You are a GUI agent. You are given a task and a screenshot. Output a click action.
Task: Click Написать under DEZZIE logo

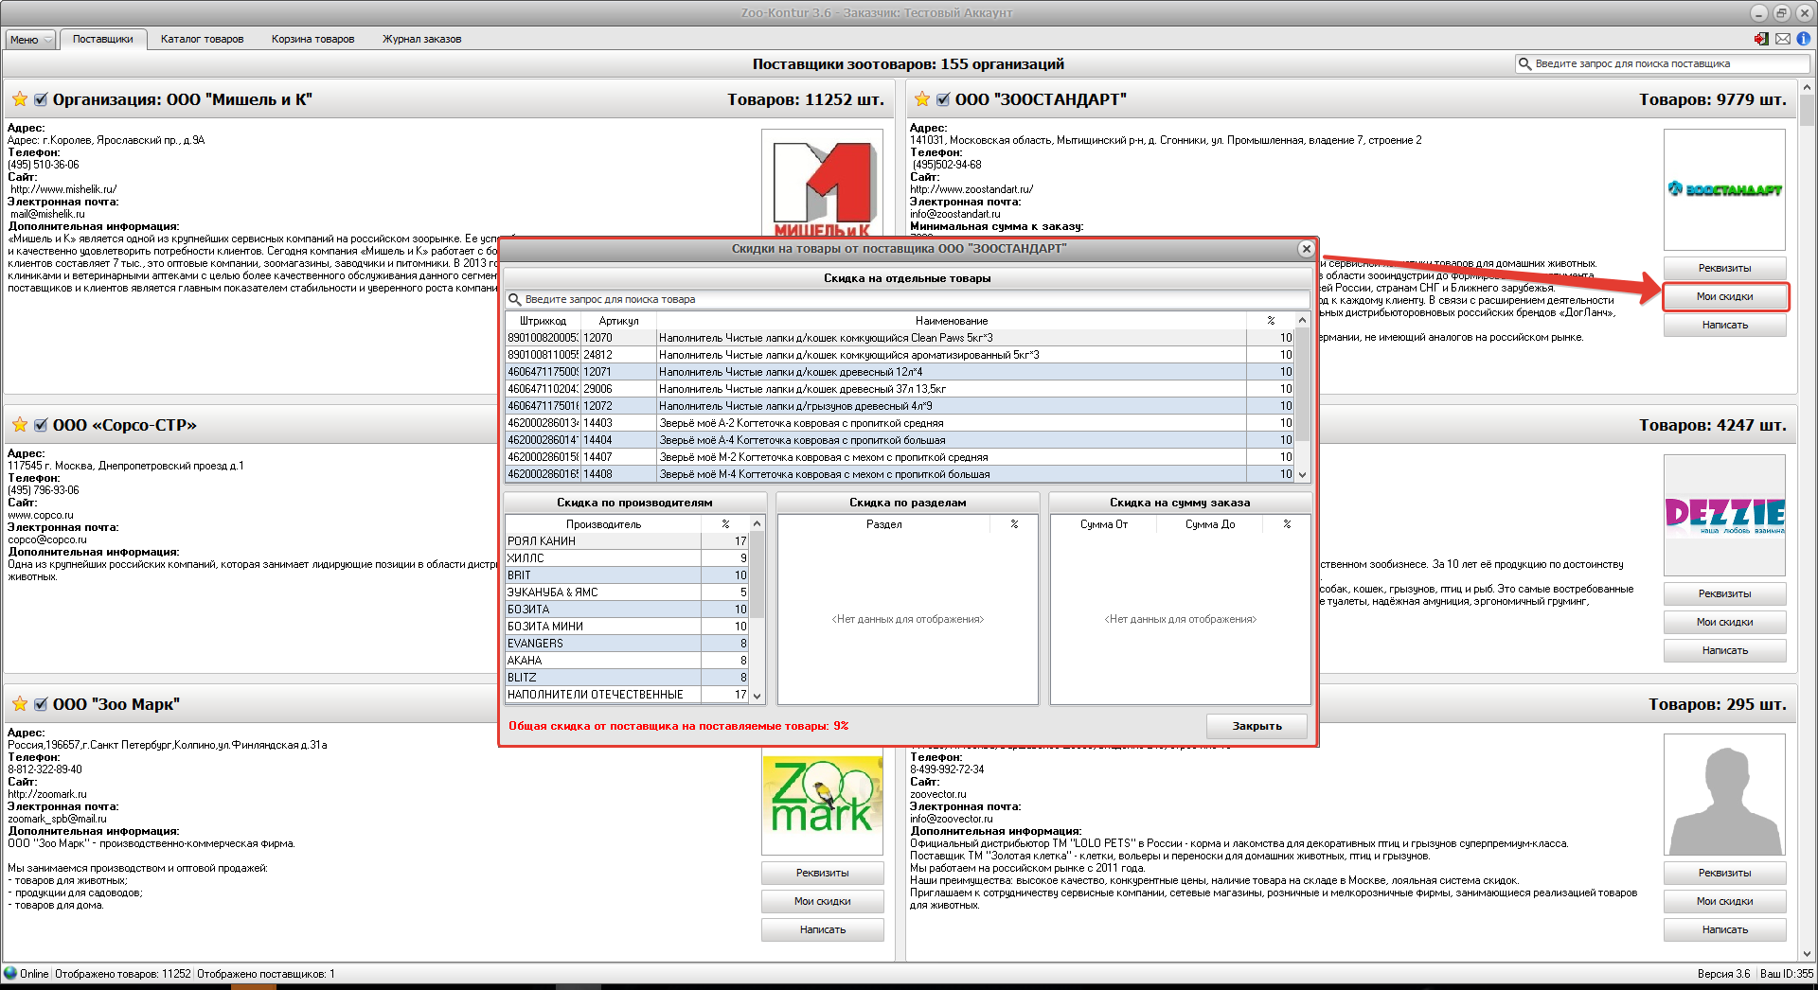(x=1724, y=650)
